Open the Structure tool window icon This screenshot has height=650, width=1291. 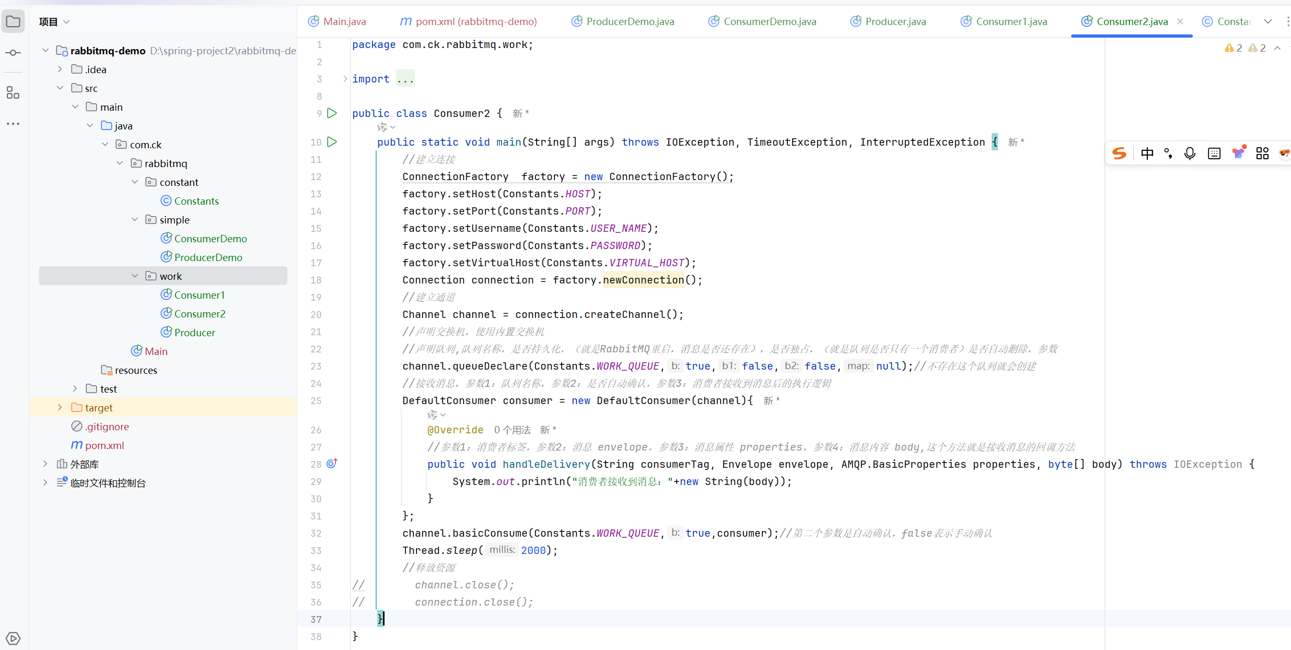point(13,93)
